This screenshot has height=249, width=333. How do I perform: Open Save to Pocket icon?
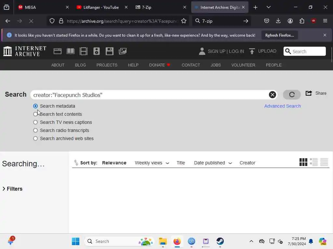point(267,21)
